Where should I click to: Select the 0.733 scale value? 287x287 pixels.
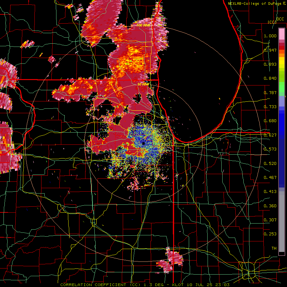(270, 107)
